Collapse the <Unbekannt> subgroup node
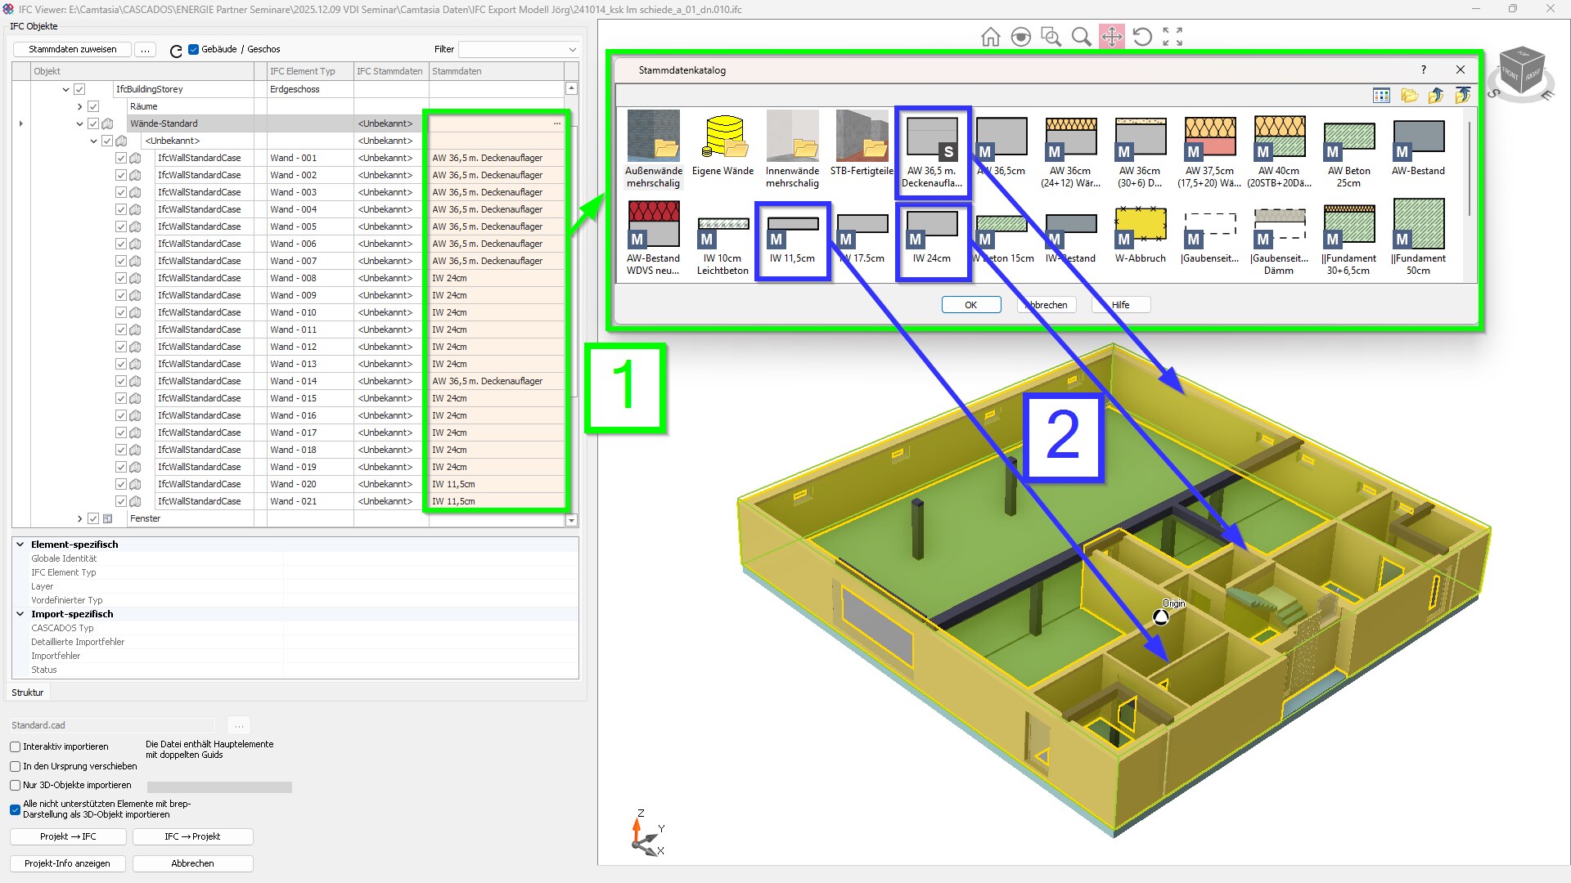The width and height of the screenshot is (1571, 883). pyautogui.click(x=94, y=141)
